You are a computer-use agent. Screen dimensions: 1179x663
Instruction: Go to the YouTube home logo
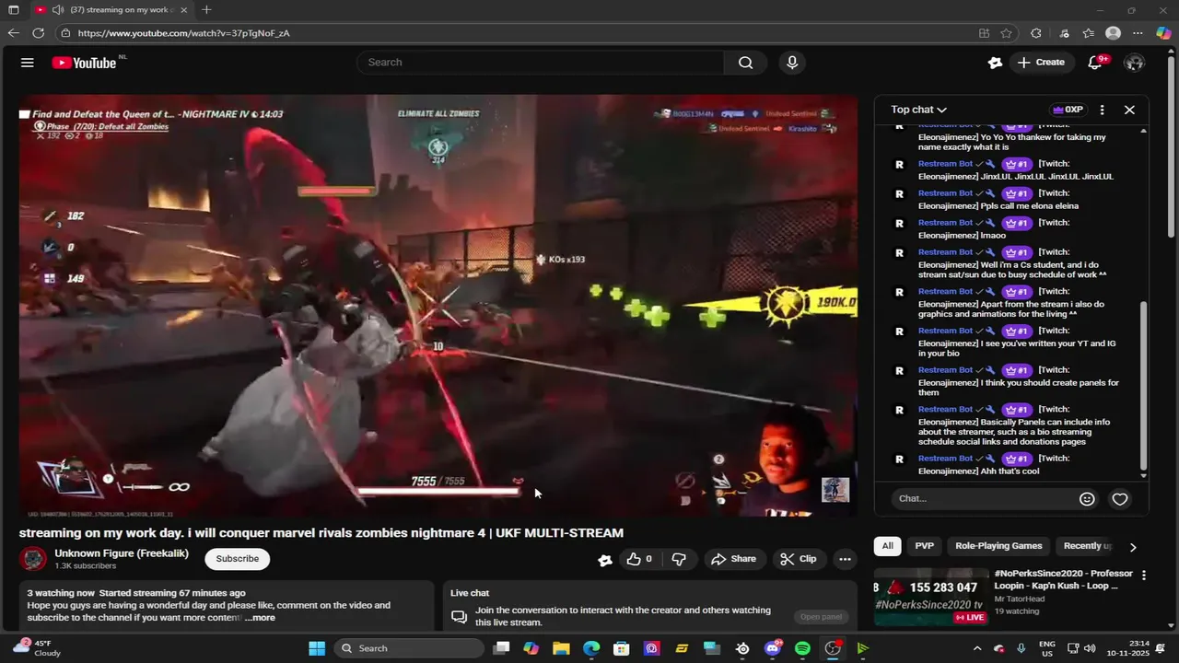[x=84, y=63]
